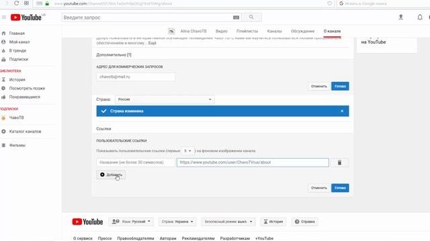
Task: Click Готово under the business email field
Action: coord(340,86)
